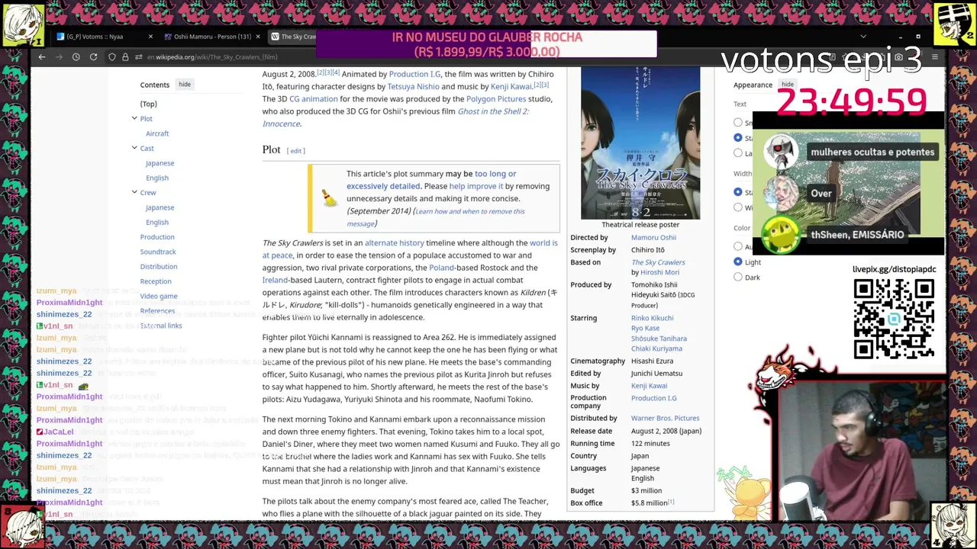
Task: Open the tracking protection shield icon
Action: click(112, 57)
